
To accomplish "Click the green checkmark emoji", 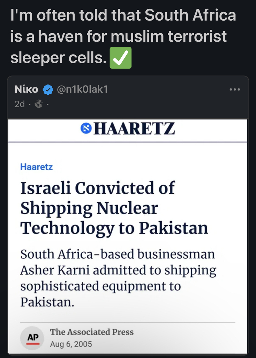I will (120, 58).
